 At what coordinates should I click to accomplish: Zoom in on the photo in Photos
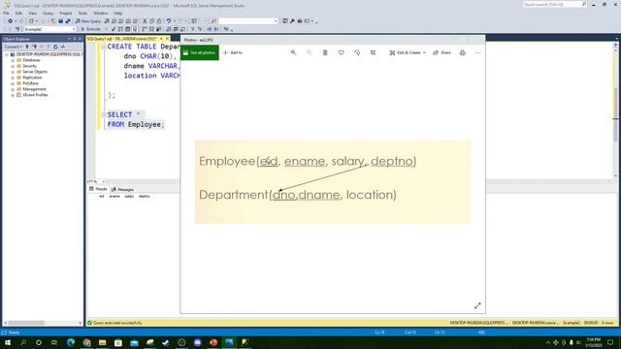tap(293, 52)
